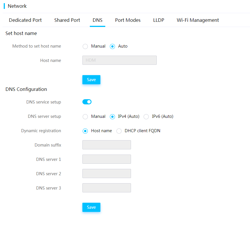Select the DNS tab
The height and width of the screenshot is (240, 250).
pyautogui.click(x=98, y=20)
